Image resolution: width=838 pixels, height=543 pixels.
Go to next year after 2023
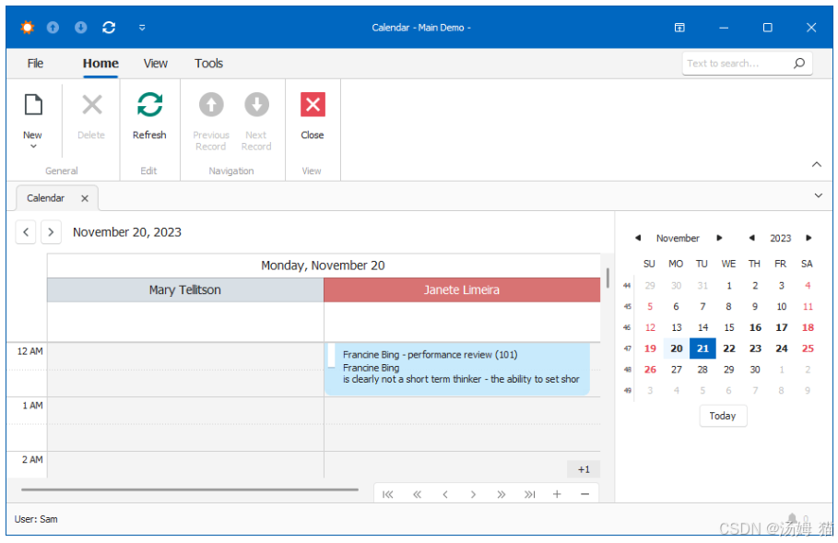808,238
